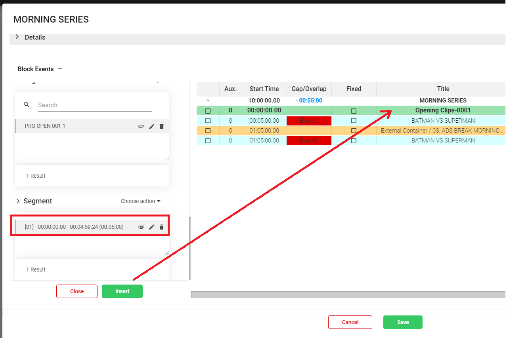This screenshot has width=507, height=338.
Task: Click the Gap/Overlap column header
Action: click(309, 89)
